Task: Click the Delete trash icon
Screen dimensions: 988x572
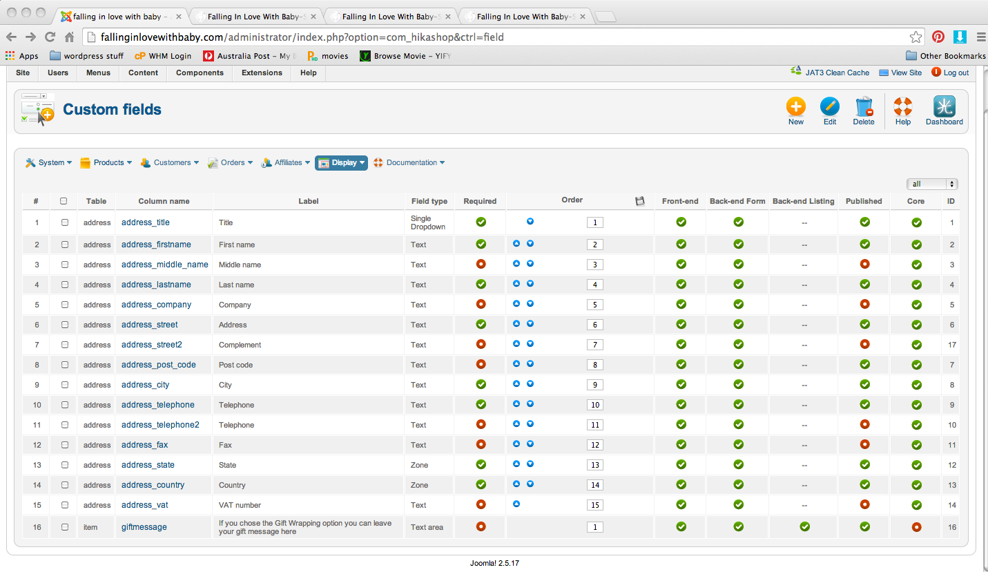Action: [x=863, y=107]
